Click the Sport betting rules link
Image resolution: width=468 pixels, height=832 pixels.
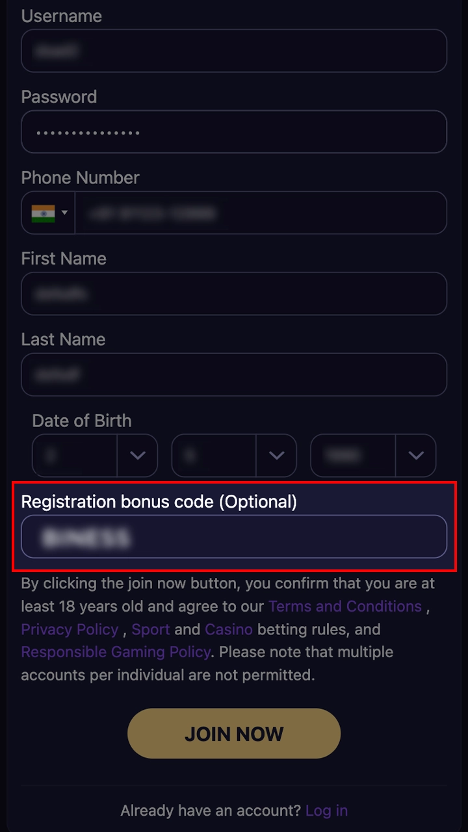coord(150,629)
